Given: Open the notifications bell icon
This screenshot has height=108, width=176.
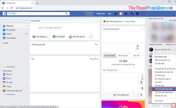Looking at the screenshot, I should tap(126, 14).
